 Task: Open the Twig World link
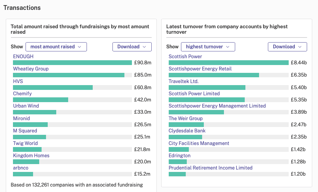click(x=25, y=143)
